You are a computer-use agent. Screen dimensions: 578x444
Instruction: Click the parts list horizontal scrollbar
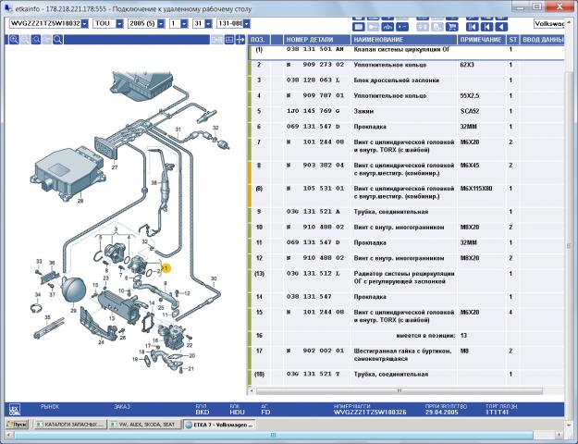pos(400,390)
